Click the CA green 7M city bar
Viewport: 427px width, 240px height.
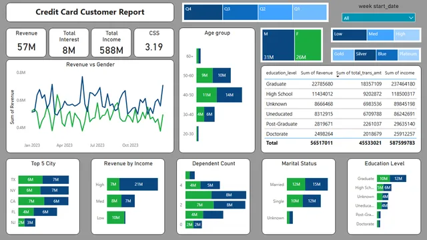point(31,201)
